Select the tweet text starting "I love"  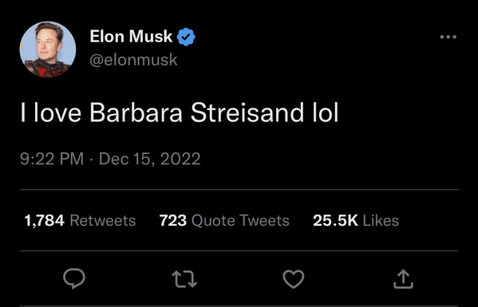pos(180,112)
